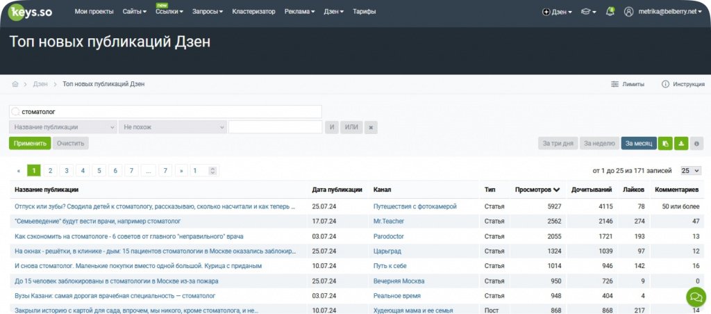Expand the 'Название публикации' filter dropdown
Viewport: 711px width, 314px height.
point(63,127)
